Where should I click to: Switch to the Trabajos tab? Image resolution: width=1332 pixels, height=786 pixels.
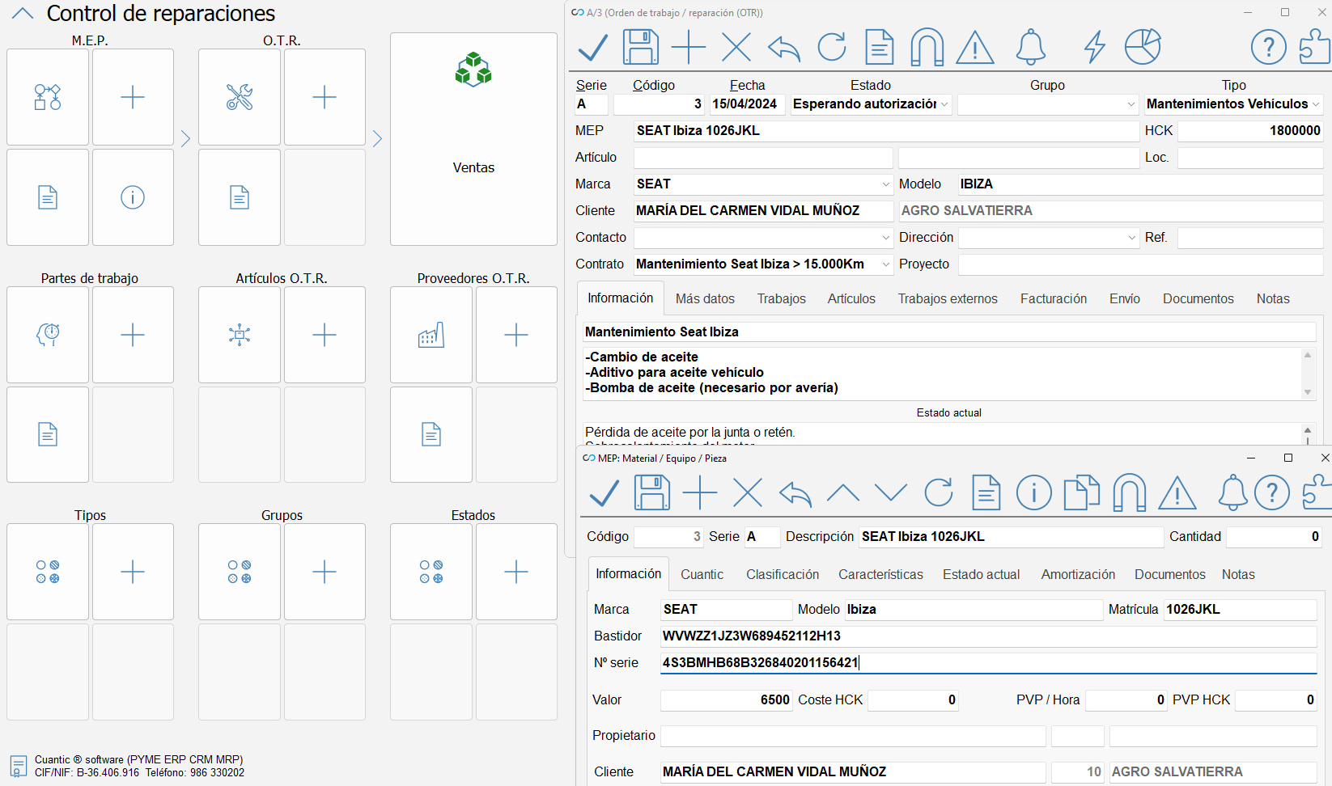(x=781, y=299)
